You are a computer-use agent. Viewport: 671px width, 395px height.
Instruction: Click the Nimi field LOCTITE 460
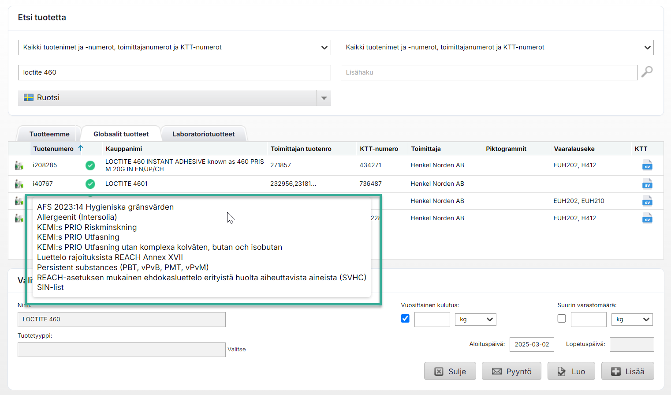tap(122, 320)
